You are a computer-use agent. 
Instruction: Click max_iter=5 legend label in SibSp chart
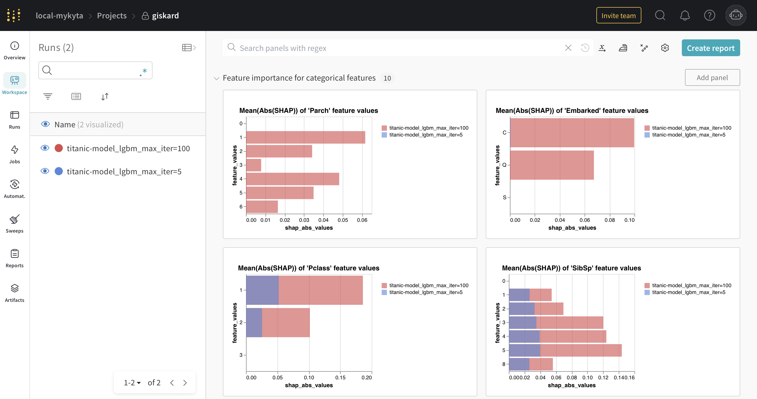coord(689,292)
